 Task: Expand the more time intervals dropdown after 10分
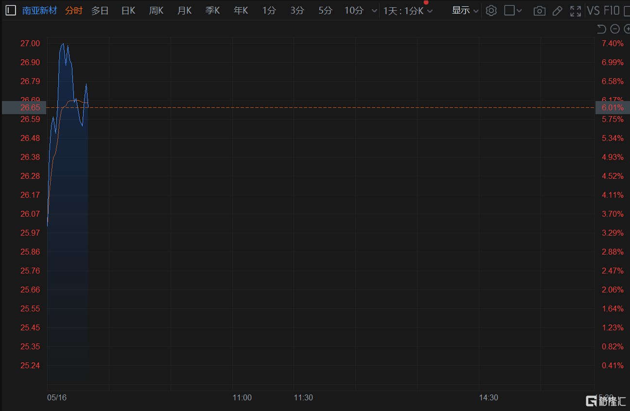pos(374,11)
